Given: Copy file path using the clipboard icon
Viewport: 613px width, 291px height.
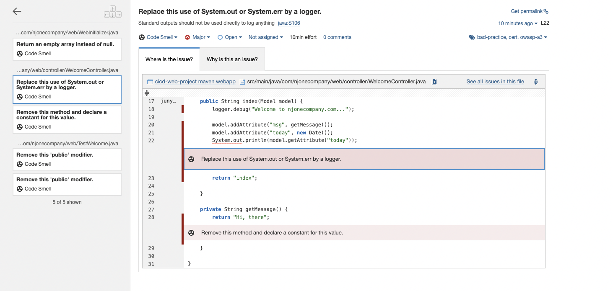Looking at the screenshot, I should [x=434, y=82].
